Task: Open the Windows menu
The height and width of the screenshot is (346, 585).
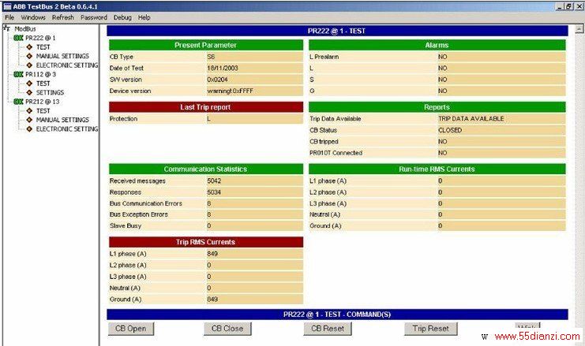Action: point(33,17)
